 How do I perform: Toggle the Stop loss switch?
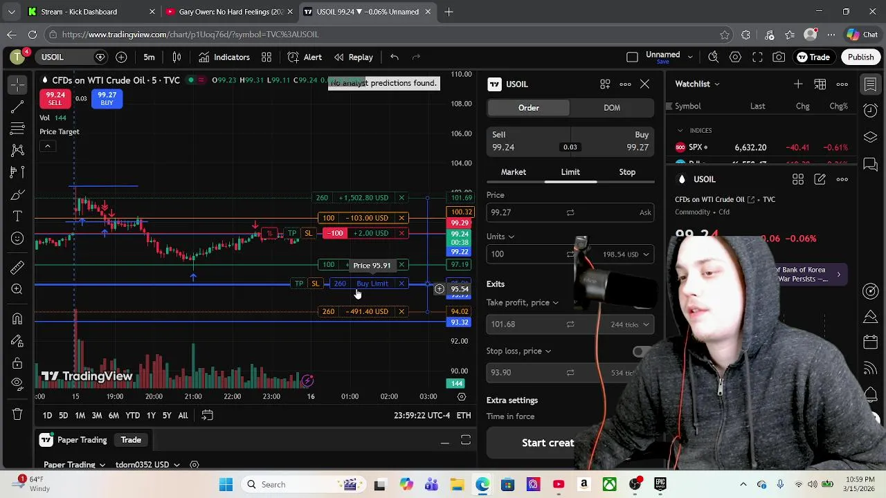click(642, 351)
